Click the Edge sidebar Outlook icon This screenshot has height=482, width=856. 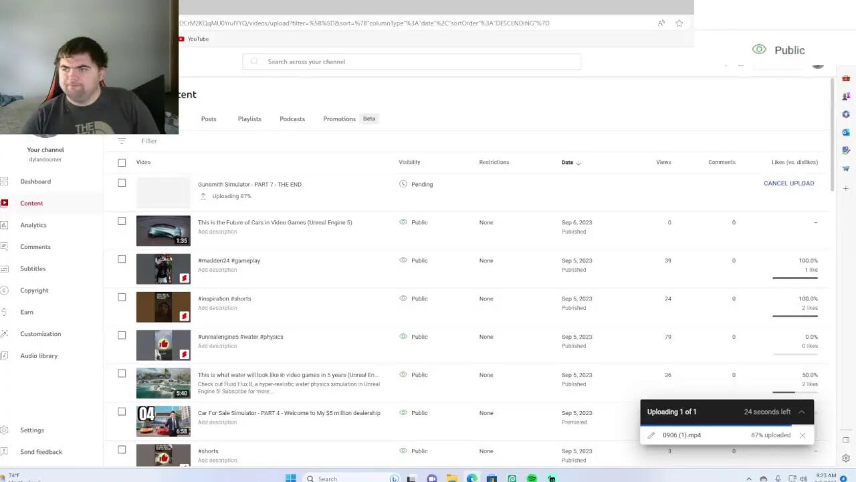(x=846, y=133)
